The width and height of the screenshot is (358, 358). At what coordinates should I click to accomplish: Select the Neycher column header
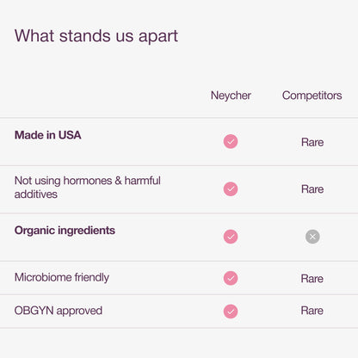click(231, 96)
